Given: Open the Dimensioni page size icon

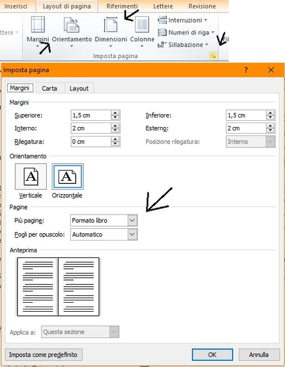Looking at the screenshot, I should coord(110,24).
